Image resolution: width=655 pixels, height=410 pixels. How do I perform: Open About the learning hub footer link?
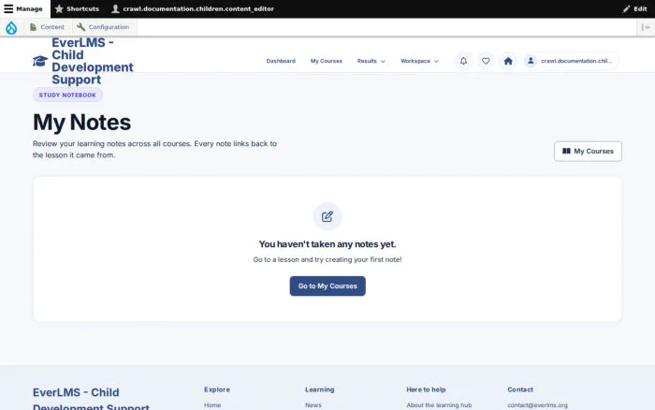point(439,405)
